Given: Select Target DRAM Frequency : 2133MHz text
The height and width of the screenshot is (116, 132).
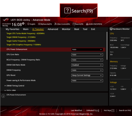Looking at the screenshot, I should click(x=21, y=37).
